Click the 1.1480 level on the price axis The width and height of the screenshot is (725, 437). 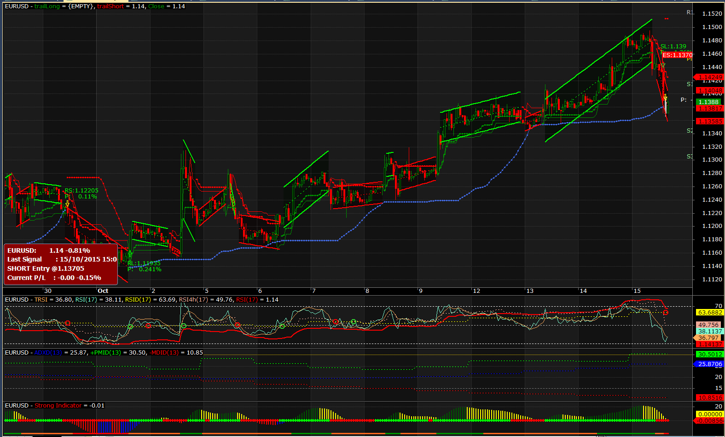pos(712,41)
